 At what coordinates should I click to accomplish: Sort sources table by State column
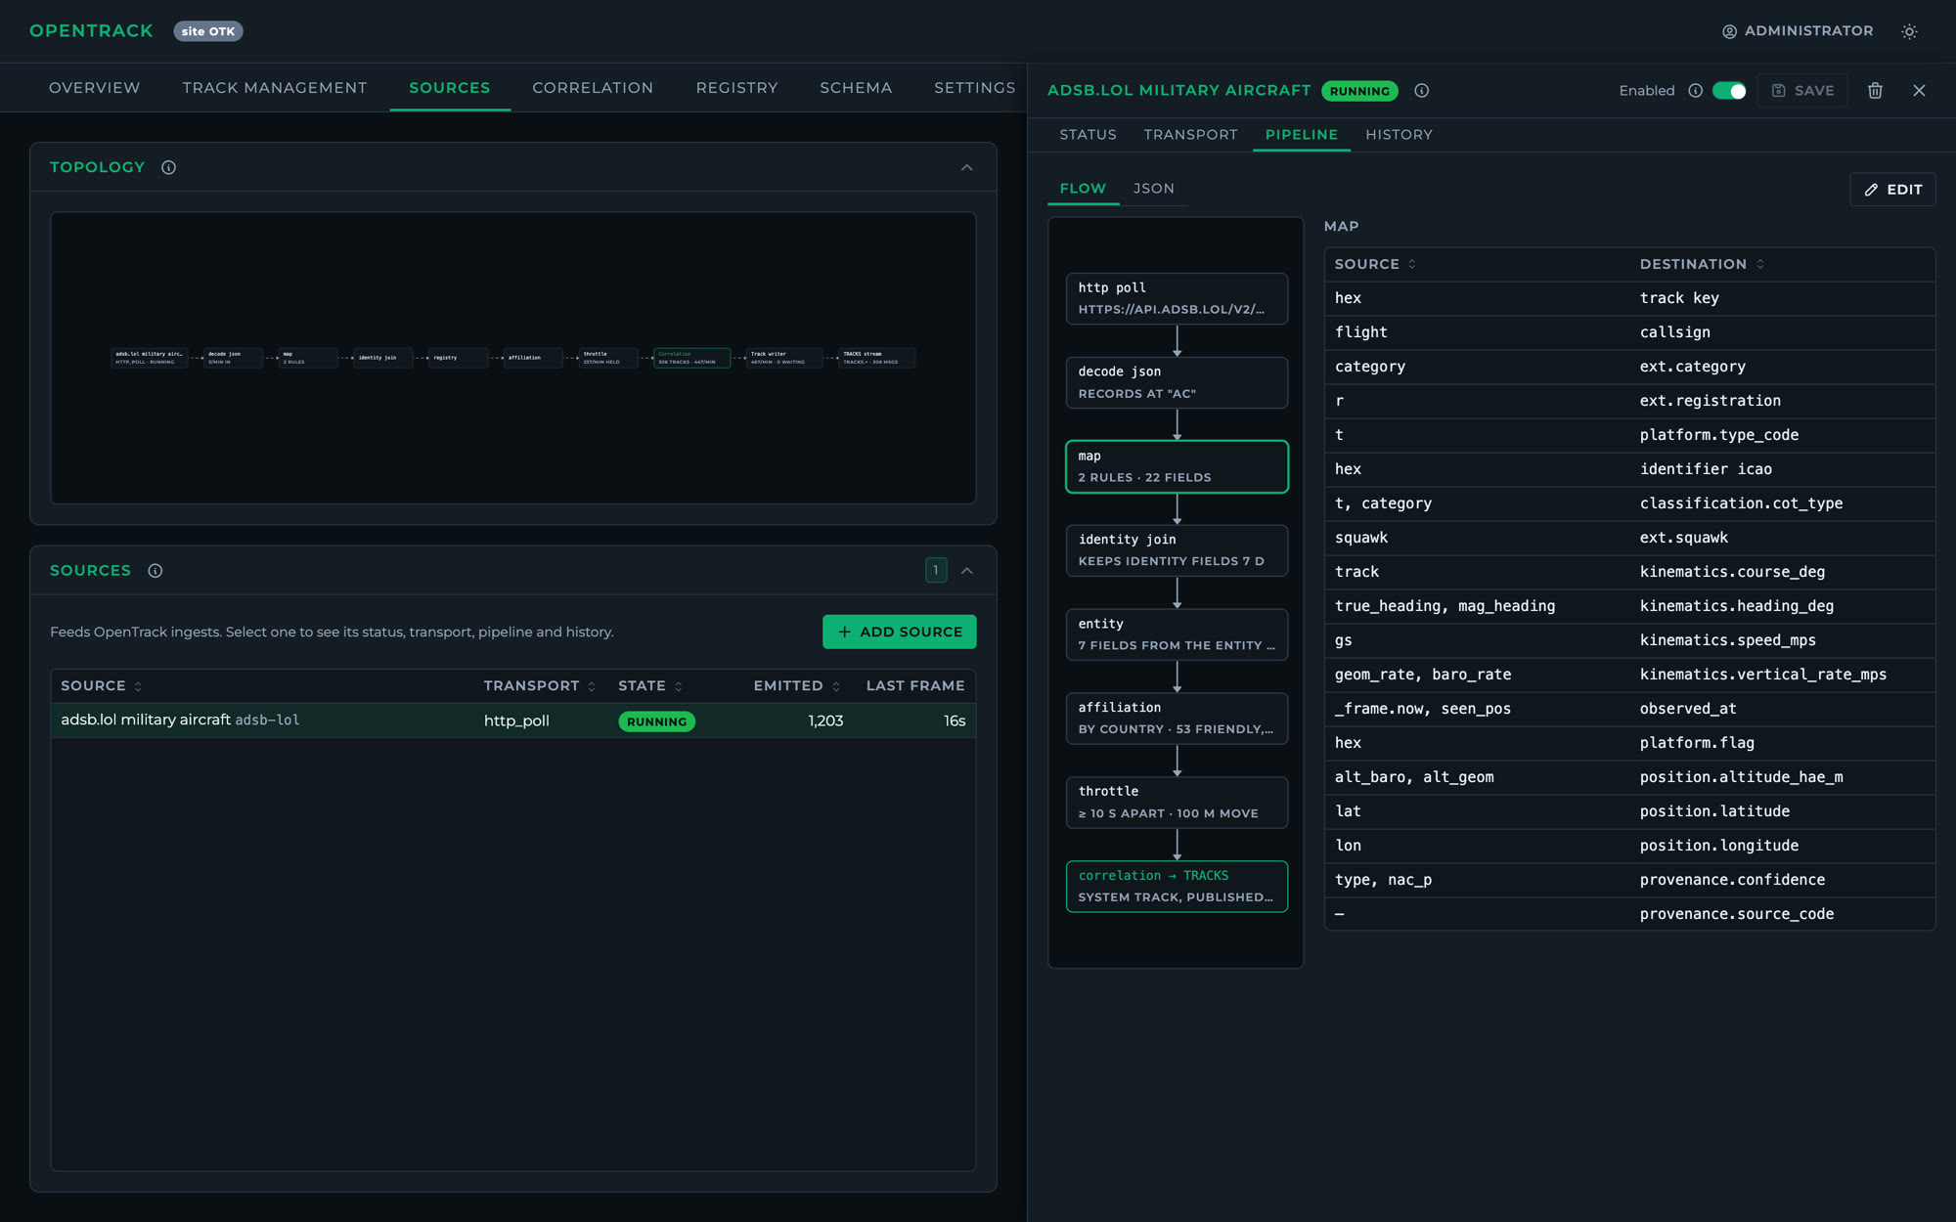[650, 686]
